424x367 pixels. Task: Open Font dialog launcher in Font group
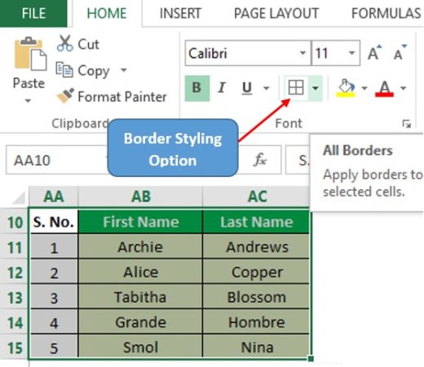[406, 124]
